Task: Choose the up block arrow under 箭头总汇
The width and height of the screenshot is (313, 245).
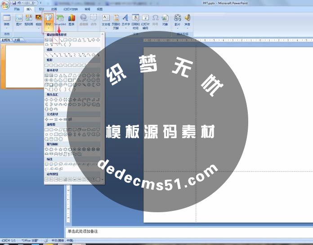Action: pos(56,100)
